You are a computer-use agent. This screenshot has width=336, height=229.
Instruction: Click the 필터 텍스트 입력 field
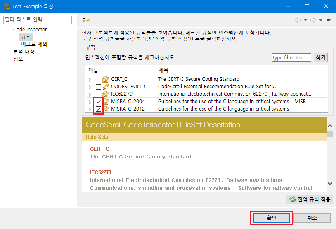(38, 20)
